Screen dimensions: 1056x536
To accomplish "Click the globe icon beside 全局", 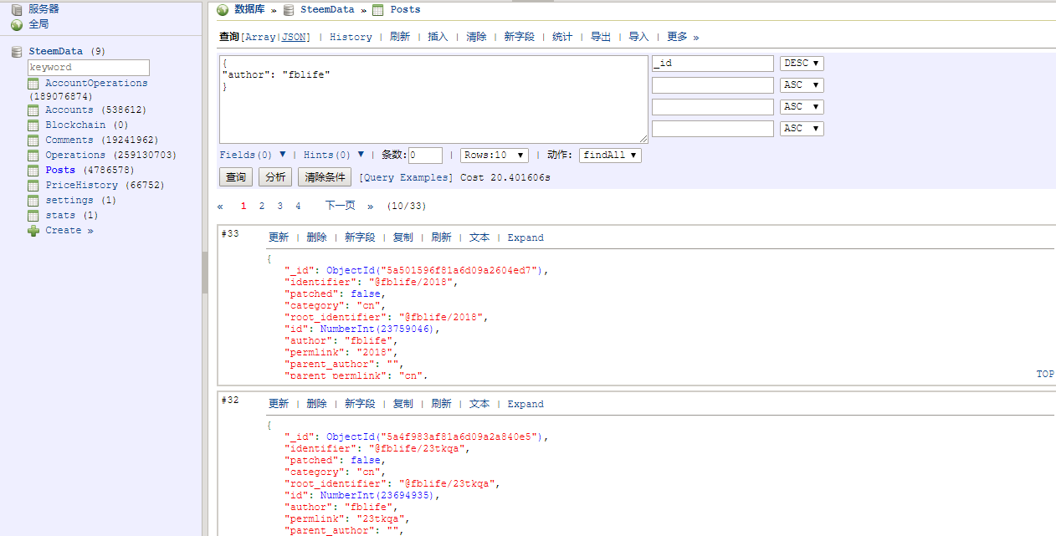I will tap(17, 25).
